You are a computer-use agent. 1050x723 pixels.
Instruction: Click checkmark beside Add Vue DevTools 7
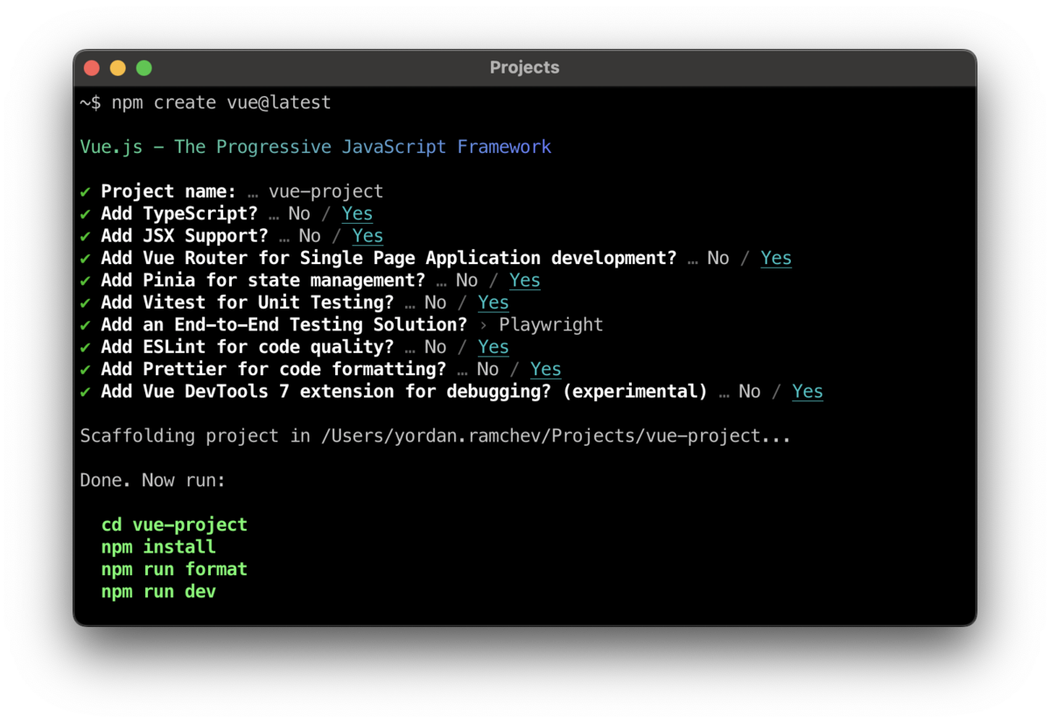click(x=85, y=392)
